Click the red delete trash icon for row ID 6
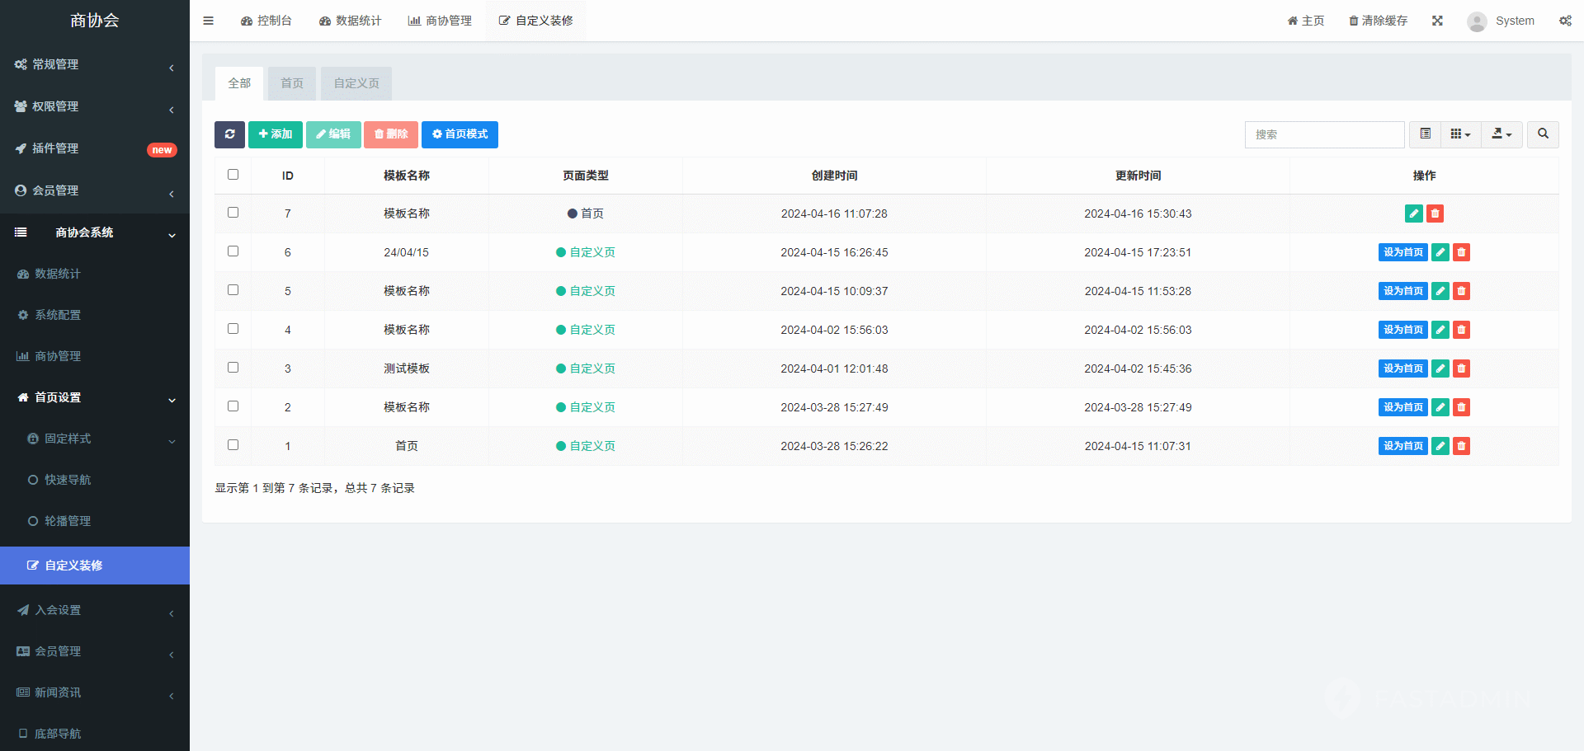1584x751 pixels. [x=1461, y=252]
